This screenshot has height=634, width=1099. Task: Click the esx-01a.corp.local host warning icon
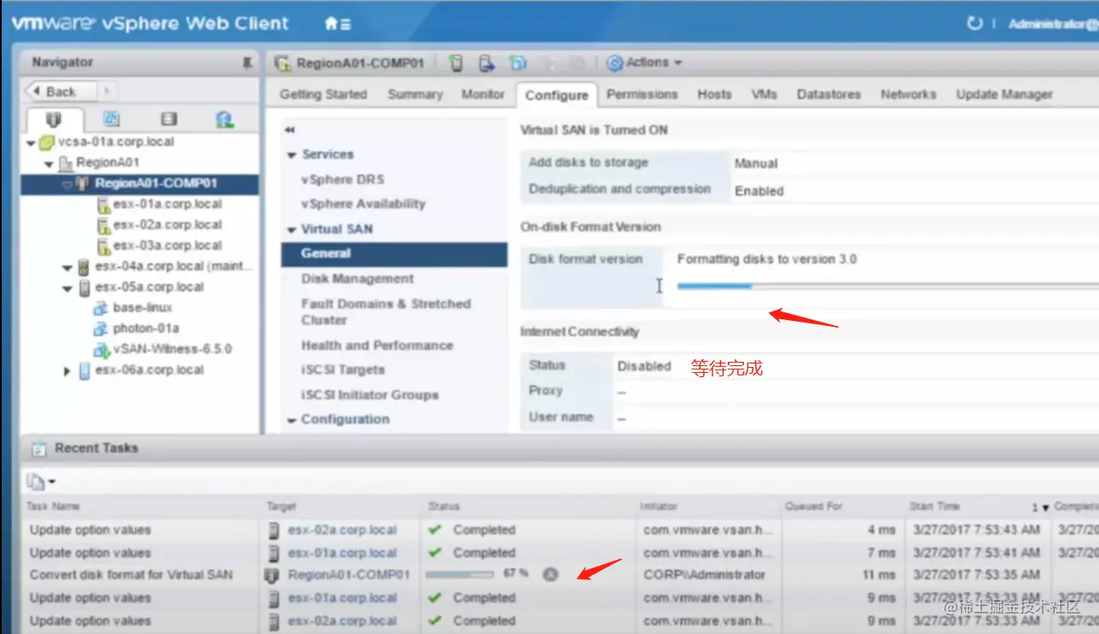(x=103, y=205)
